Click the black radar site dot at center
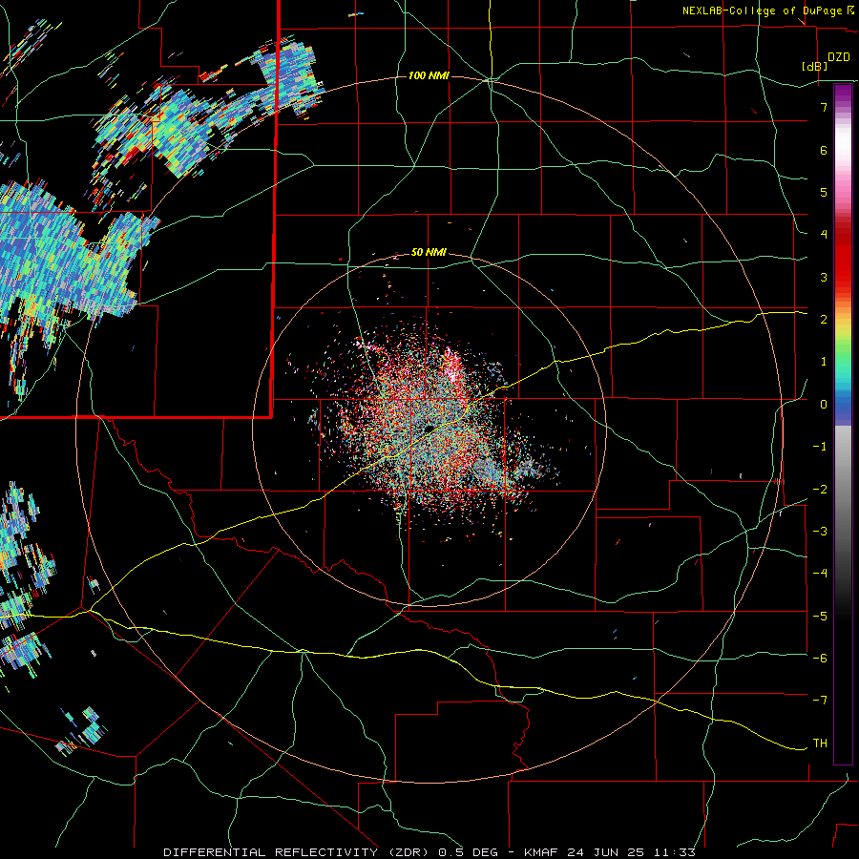Viewport: 859px width, 859px height. [x=429, y=429]
